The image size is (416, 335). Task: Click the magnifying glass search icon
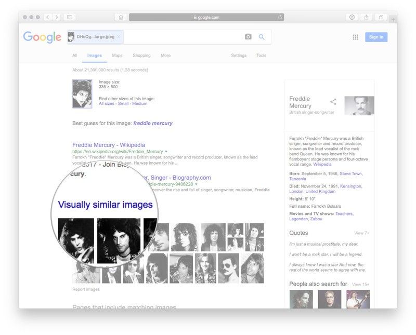(262, 37)
